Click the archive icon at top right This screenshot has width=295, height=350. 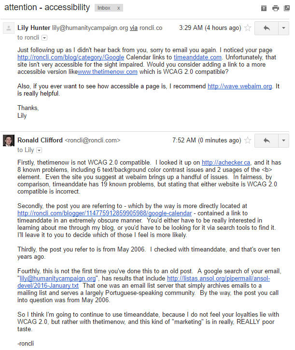(x=264, y=8)
